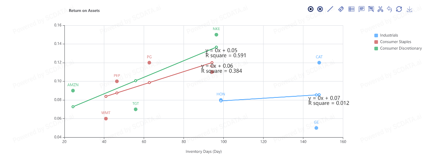Click the undo arrow icon
This screenshot has height=159, width=429.
[x=390, y=9]
